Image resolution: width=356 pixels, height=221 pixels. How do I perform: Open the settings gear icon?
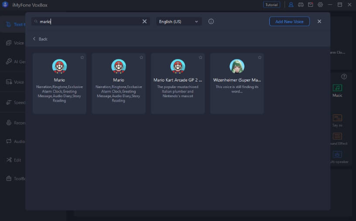[x=320, y=5]
